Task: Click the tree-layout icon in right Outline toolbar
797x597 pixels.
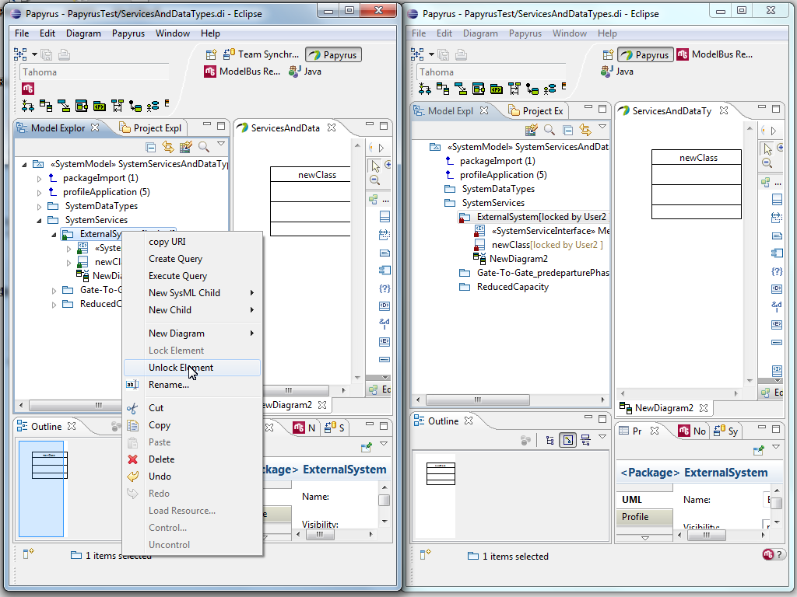Action: [550, 440]
